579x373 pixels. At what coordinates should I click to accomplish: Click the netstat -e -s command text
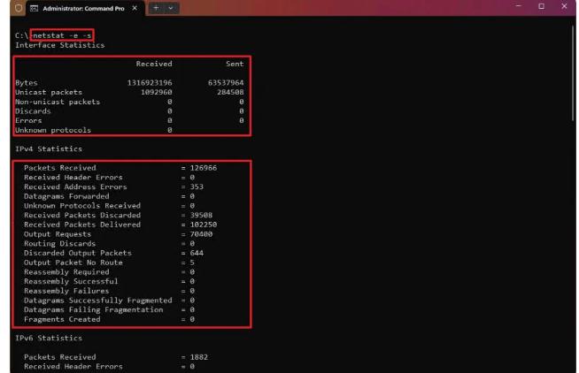(60, 35)
